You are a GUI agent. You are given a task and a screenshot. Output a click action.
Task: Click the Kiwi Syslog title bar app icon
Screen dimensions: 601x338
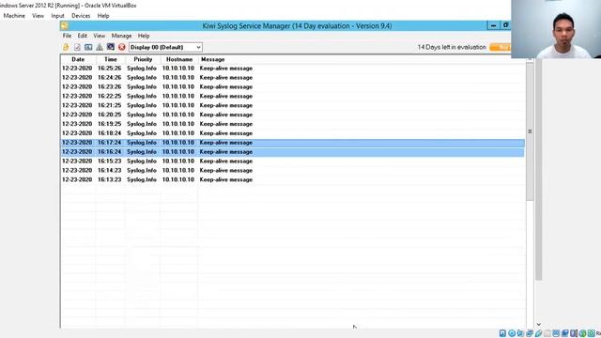click(64, 25)
